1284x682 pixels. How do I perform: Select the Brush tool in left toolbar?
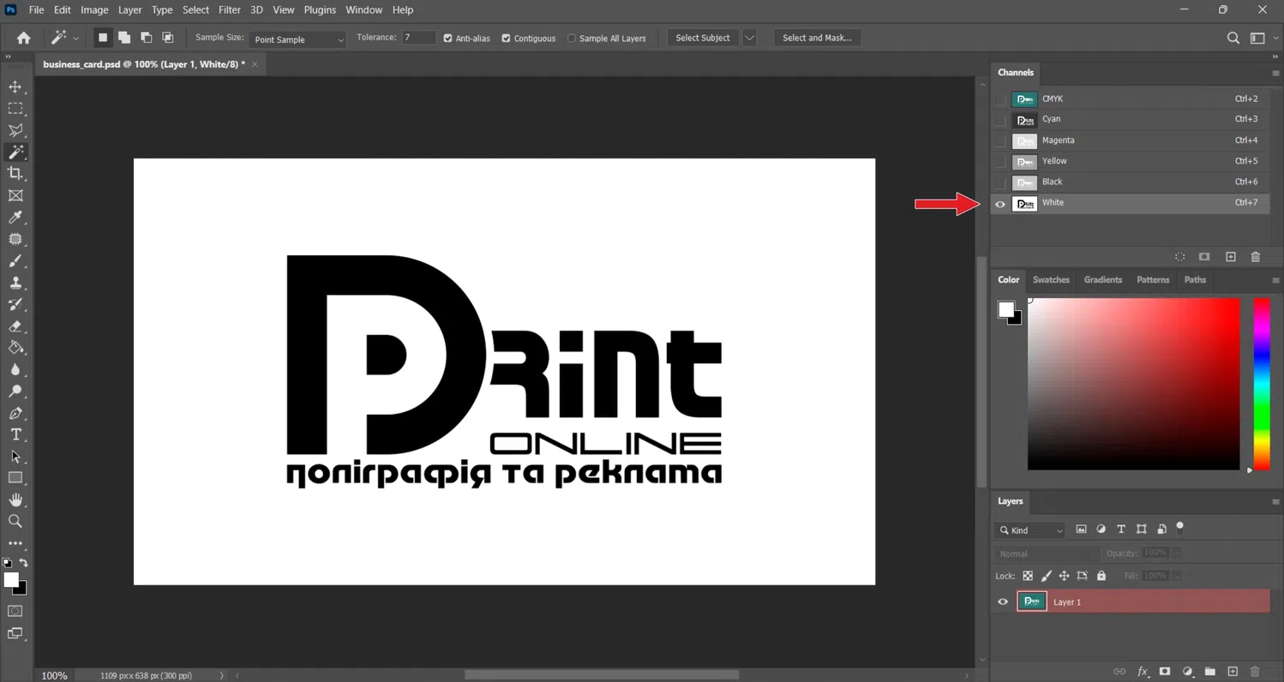click(15, 261)
